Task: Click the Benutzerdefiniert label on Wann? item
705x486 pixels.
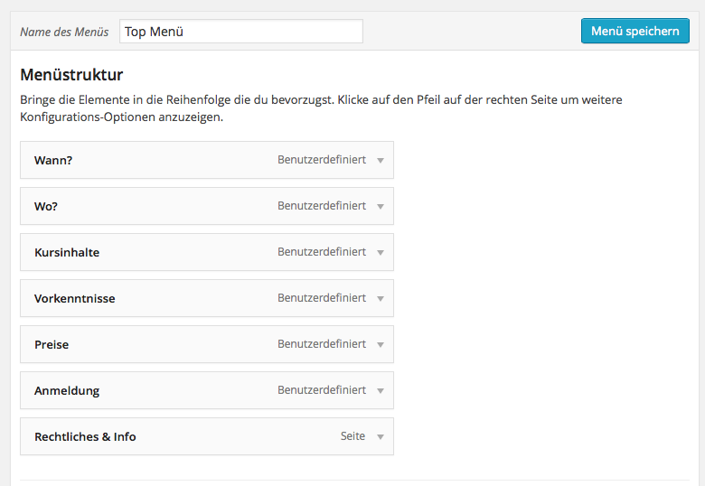Action: 321,160
